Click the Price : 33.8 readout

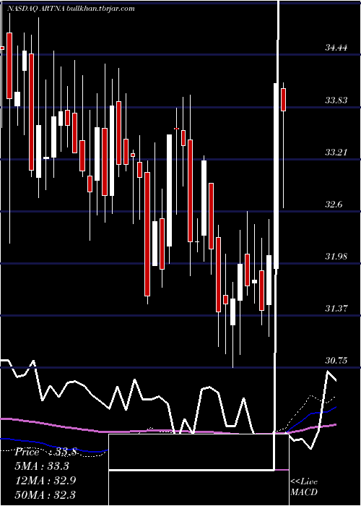[x=45, y=452]
